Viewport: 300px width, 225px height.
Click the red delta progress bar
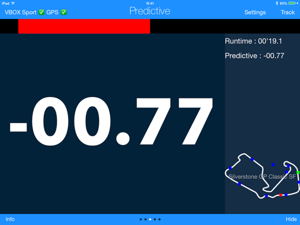pos(84,26)
